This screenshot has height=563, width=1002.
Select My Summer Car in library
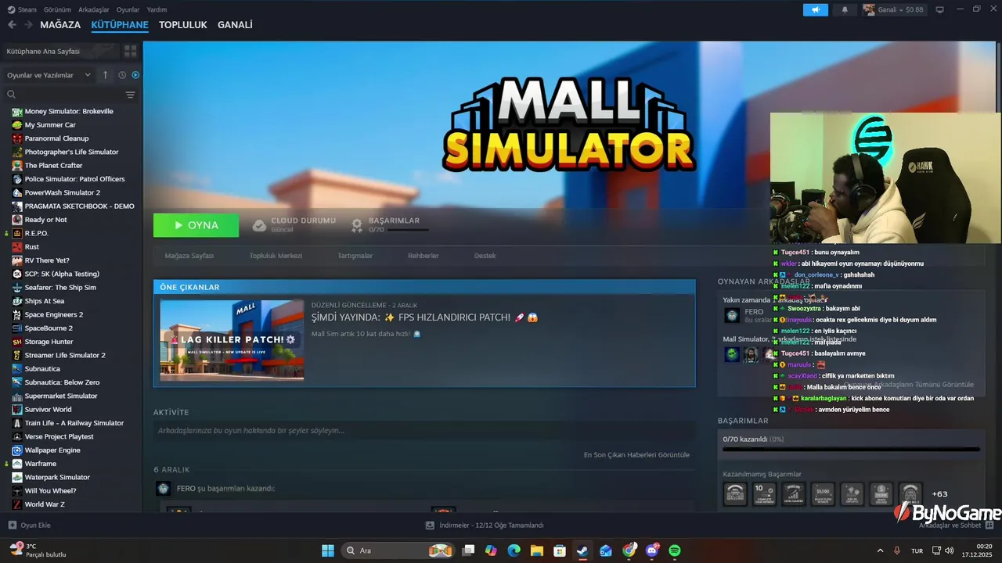coord(50,125)
